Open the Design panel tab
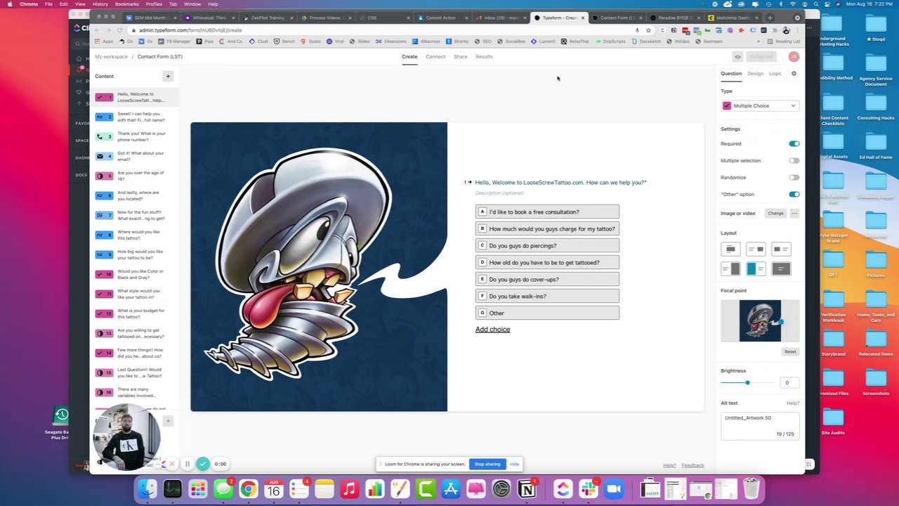Screen dimensions: 899x506 (x=755, y=73)
